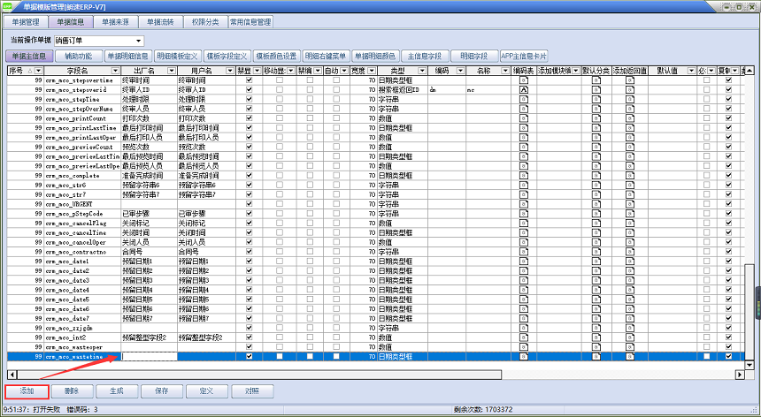761x417 pixels.
Task: Click 添加返回值 icon for crm_mco_stepOverName row
Action: [629, 109]
